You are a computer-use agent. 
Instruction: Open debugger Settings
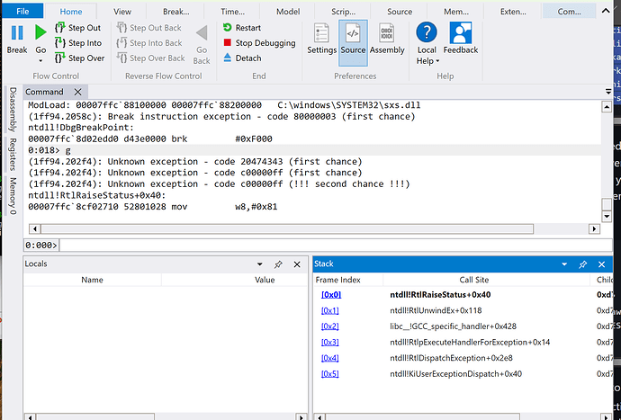coord(321,39)
